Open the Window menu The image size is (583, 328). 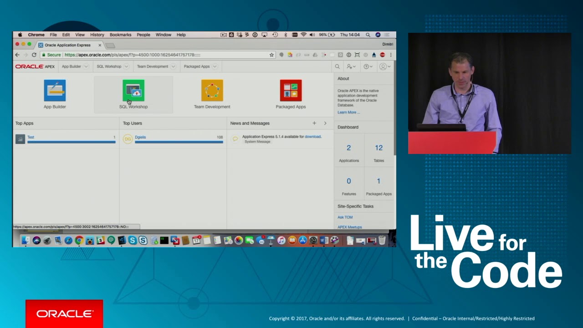click(164, 35)
